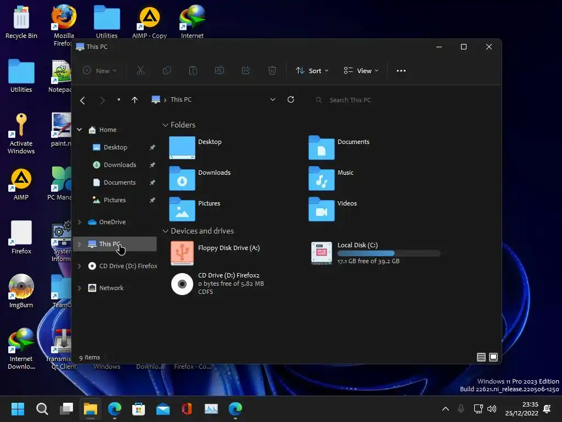Select Desktop in Quick access sidebar

click(x=110, y=147)
